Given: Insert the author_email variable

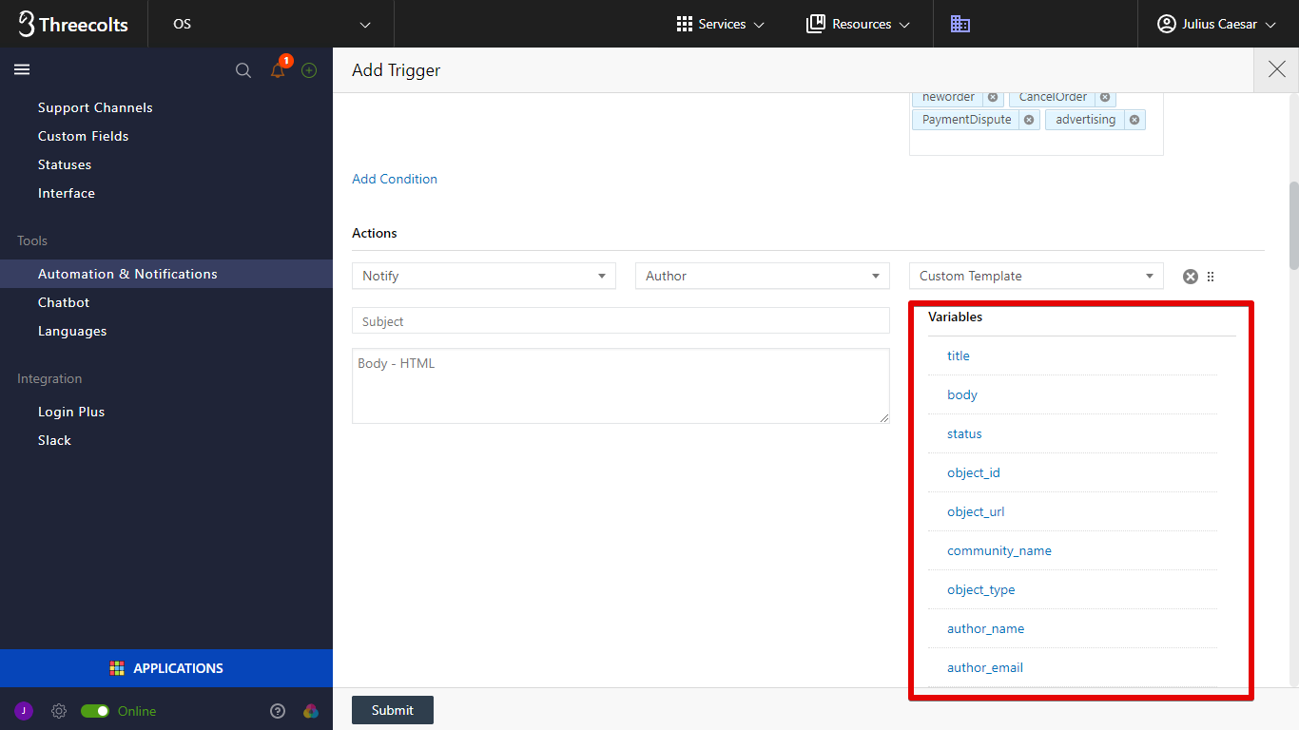Looking at the screenshot, I should pos(985,667).
